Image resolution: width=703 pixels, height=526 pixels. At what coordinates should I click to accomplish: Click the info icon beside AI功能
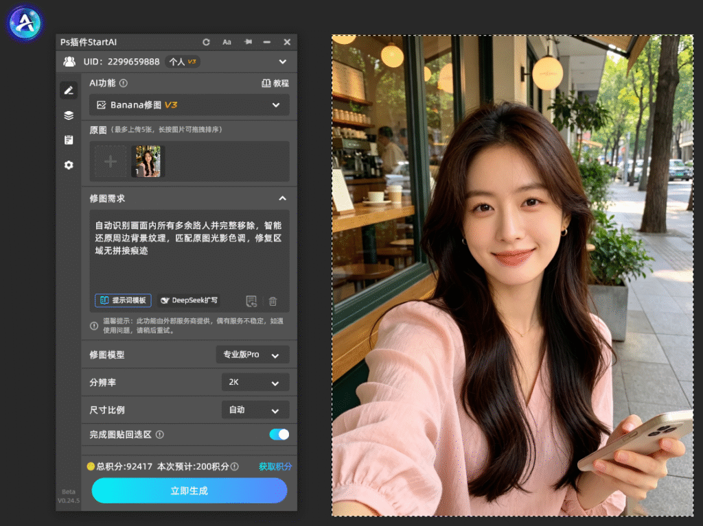(124, 84)
